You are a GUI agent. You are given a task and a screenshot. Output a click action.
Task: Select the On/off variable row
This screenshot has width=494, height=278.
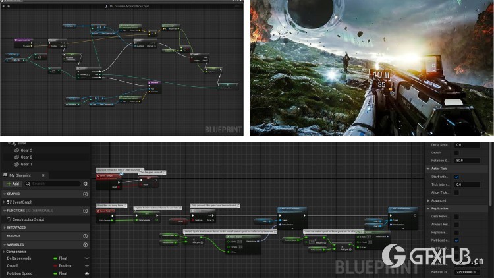[45, 266]
